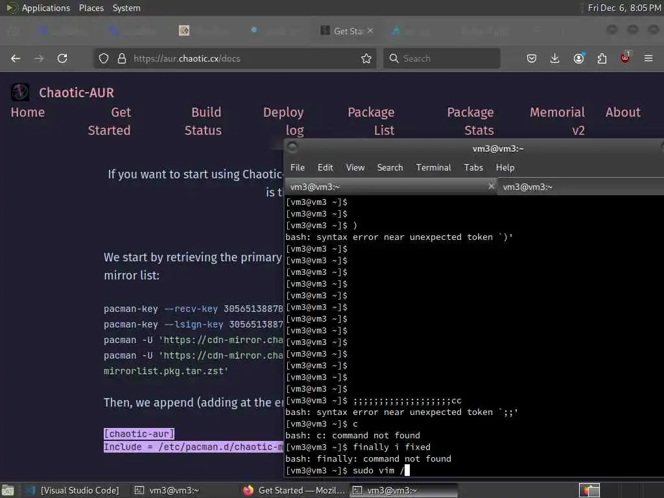This screenshot has height=498, width=664.
Task: Open the Places menu in top panel
Action: [x=91, y=8]
